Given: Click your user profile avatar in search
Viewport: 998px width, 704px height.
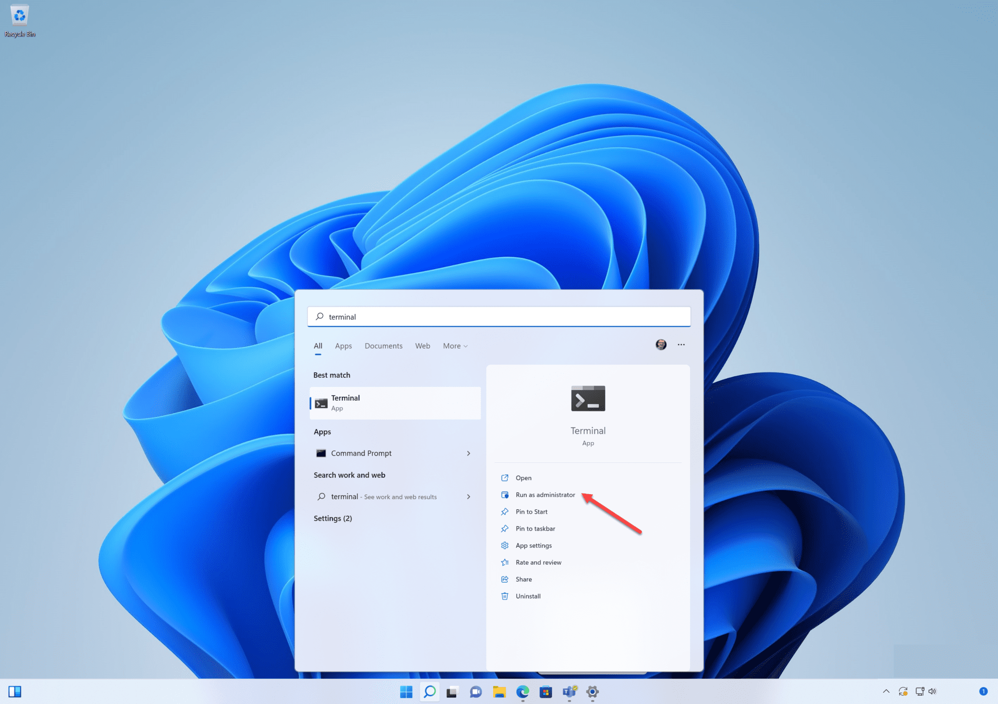Looking at the screenshot, I should click(x=661, y=345).
